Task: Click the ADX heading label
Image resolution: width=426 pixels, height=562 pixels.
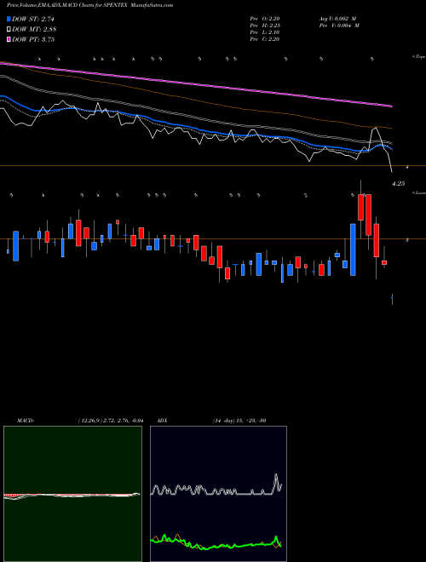Action: (162, 421)
